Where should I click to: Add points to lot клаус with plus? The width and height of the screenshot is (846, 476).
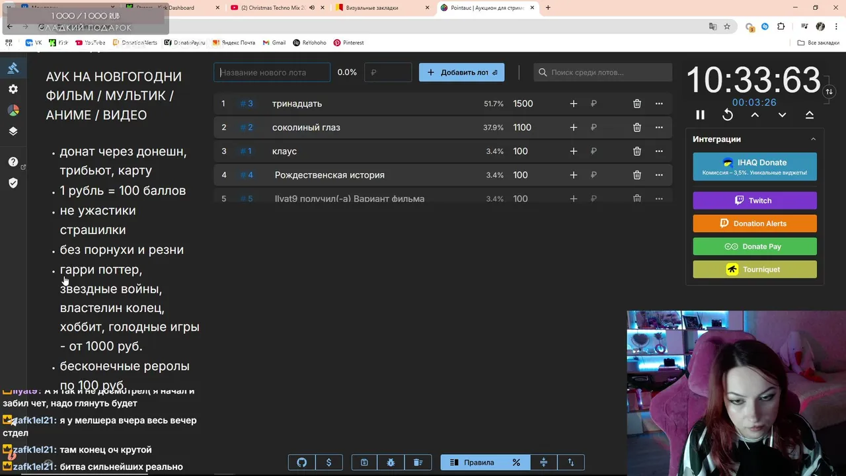coord(574,151)
